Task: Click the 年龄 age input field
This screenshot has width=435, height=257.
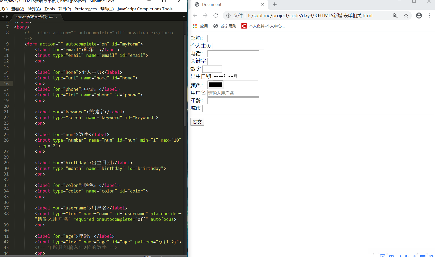Action: tap(233, 101)
